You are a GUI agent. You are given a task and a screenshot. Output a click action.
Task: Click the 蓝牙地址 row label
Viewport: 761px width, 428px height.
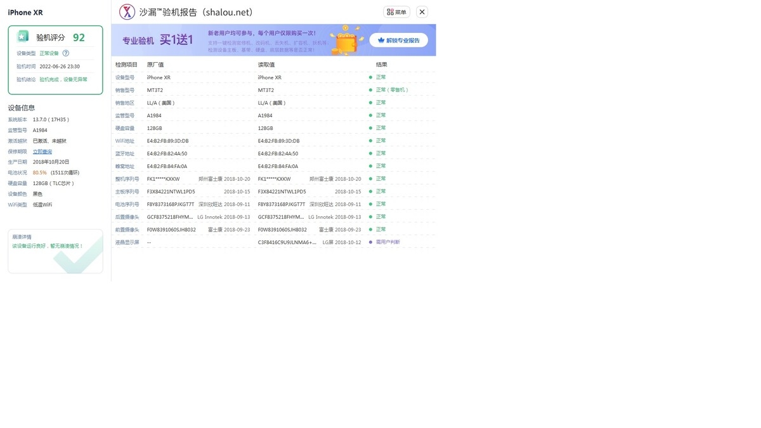(x=125, y=153)
